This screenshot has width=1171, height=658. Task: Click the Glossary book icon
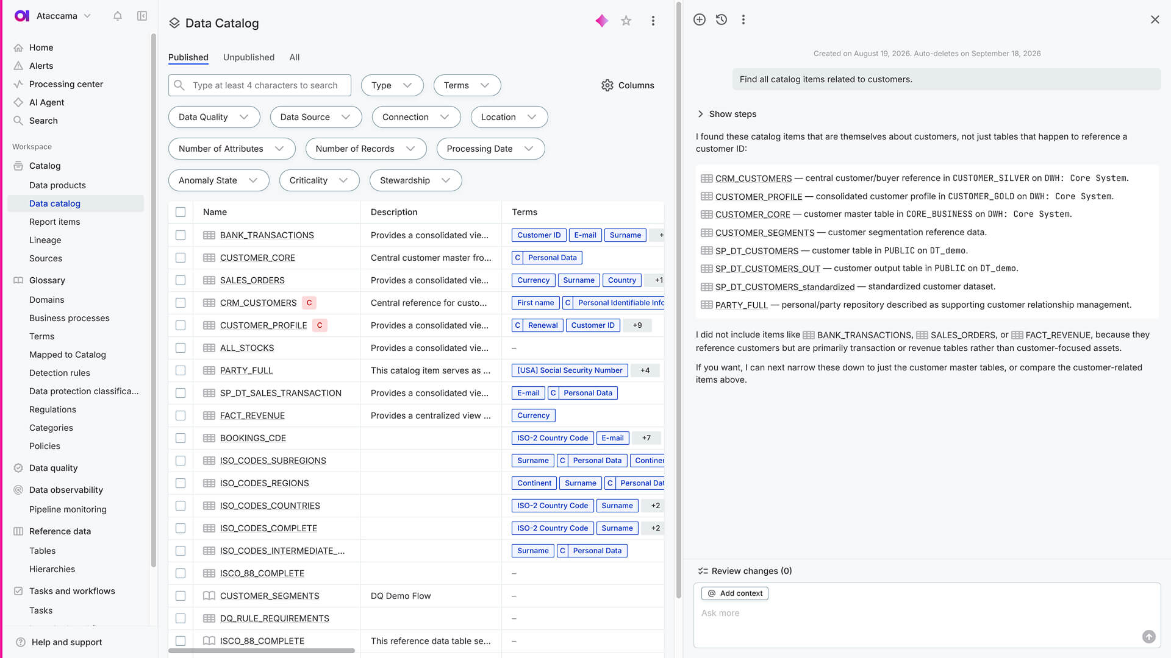[x=18, y=280]
